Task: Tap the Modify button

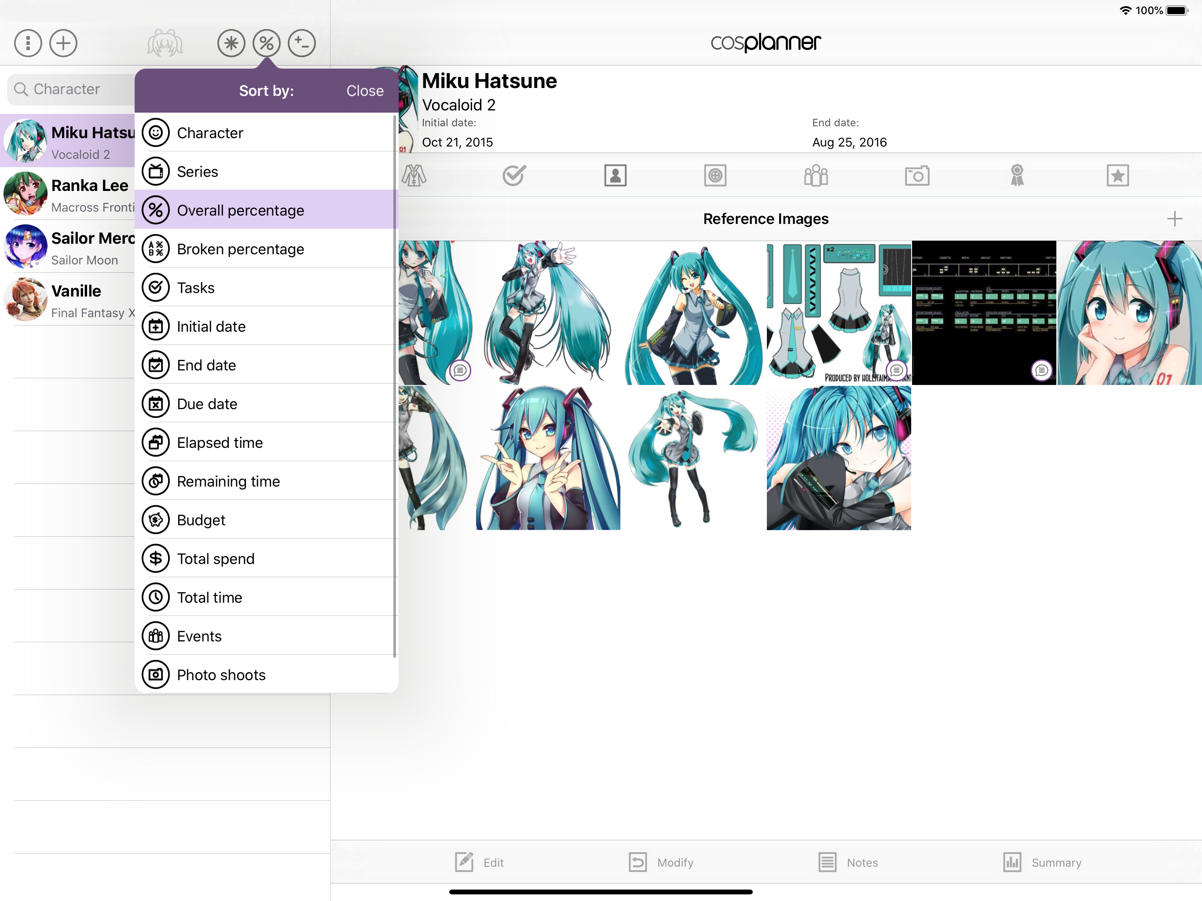Action: (661, 862)
